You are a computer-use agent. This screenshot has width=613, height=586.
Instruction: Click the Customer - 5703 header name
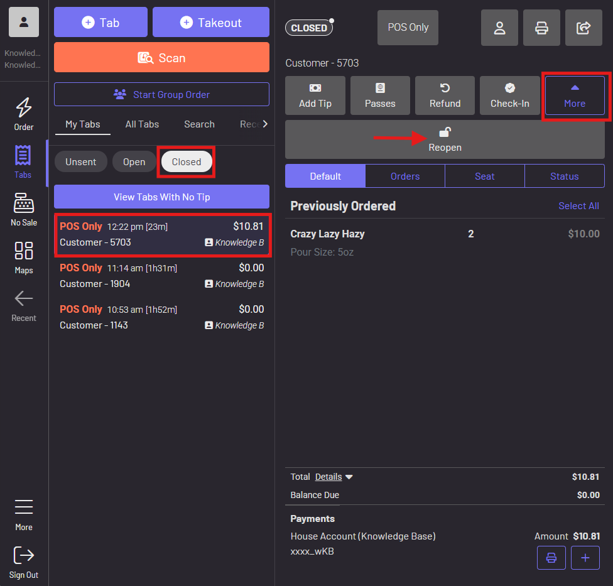322,63
